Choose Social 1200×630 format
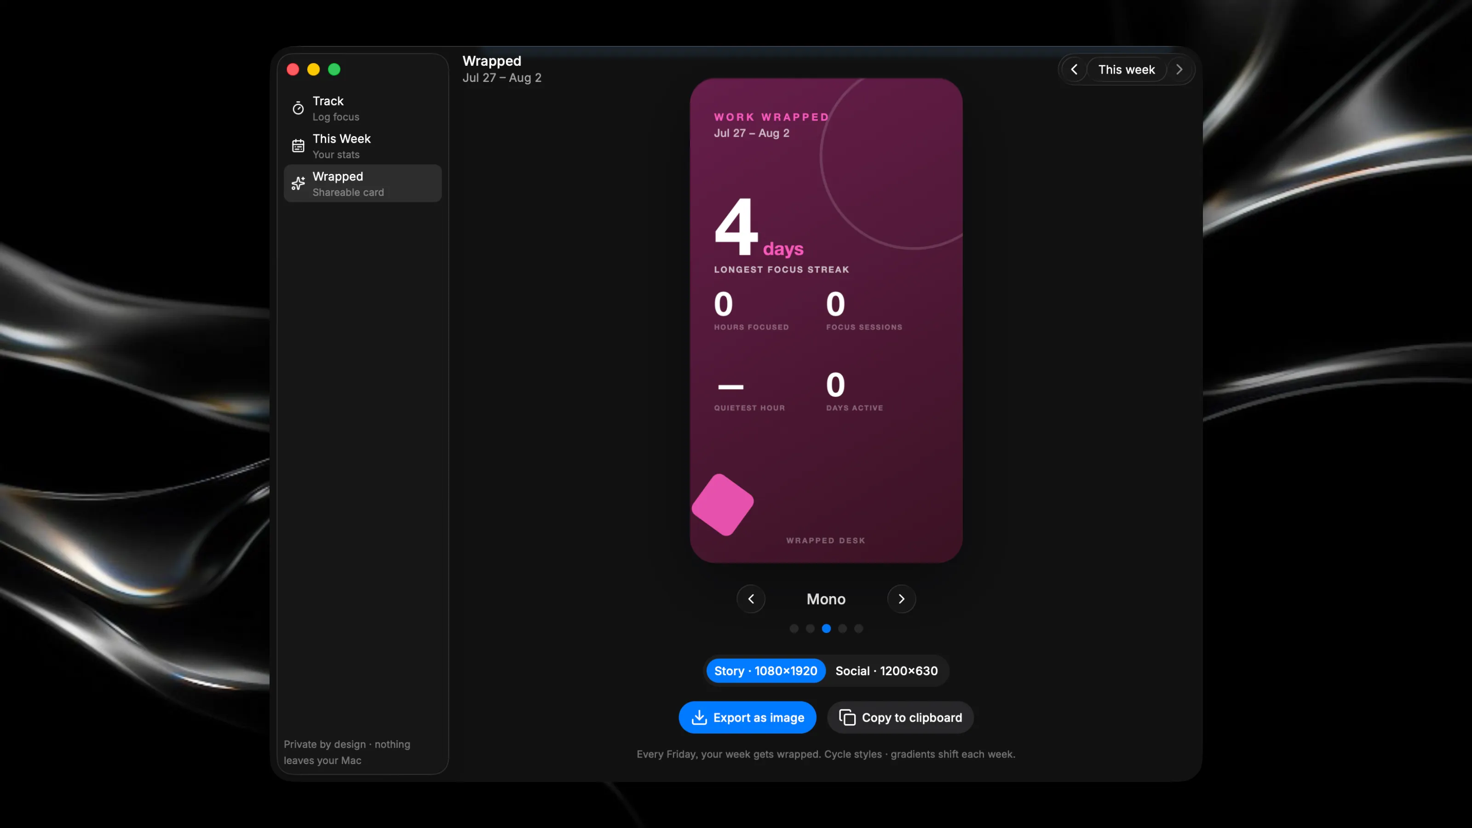This screenshot has height=828, width=1472. coord(886,671)
